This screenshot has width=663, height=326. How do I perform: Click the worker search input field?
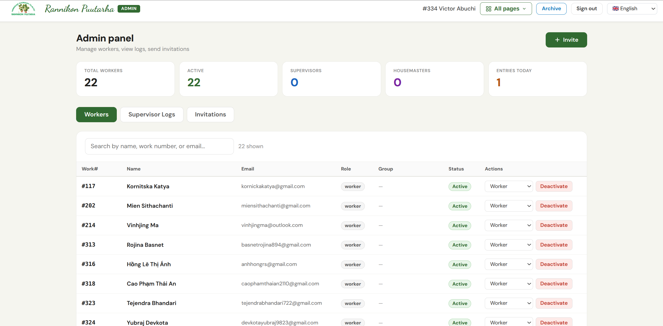(x=159, y=146)
